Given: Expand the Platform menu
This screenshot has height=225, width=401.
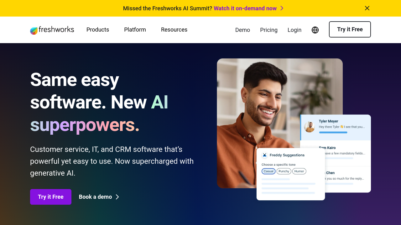Looking at the screenshot, I should pos(135,30).
